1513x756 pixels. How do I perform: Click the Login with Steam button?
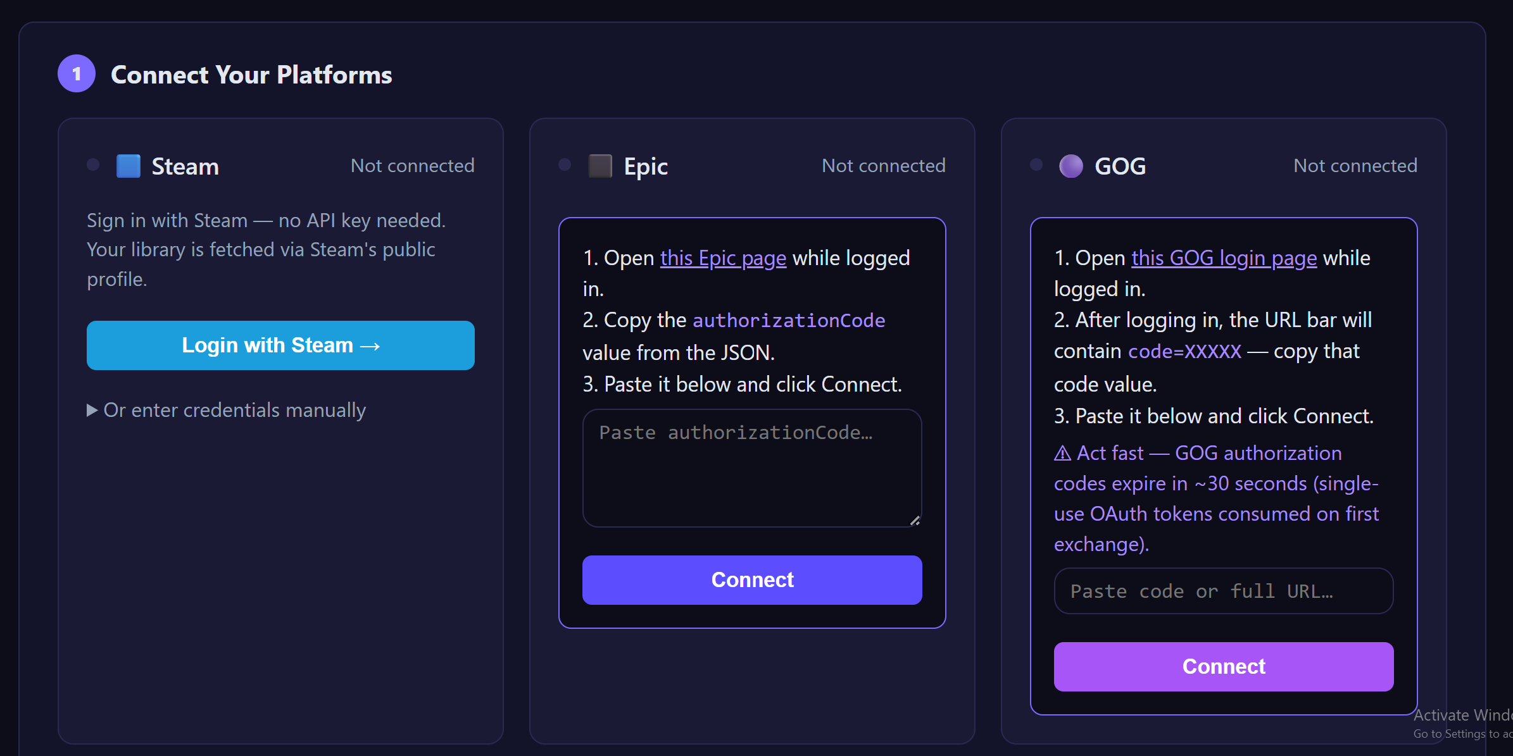coord(280,345)
